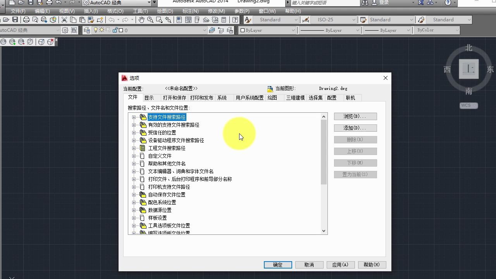496x279 pixels.
Task: Click the Save icon in the standard toolbar
Action: (x=15, y=20)
